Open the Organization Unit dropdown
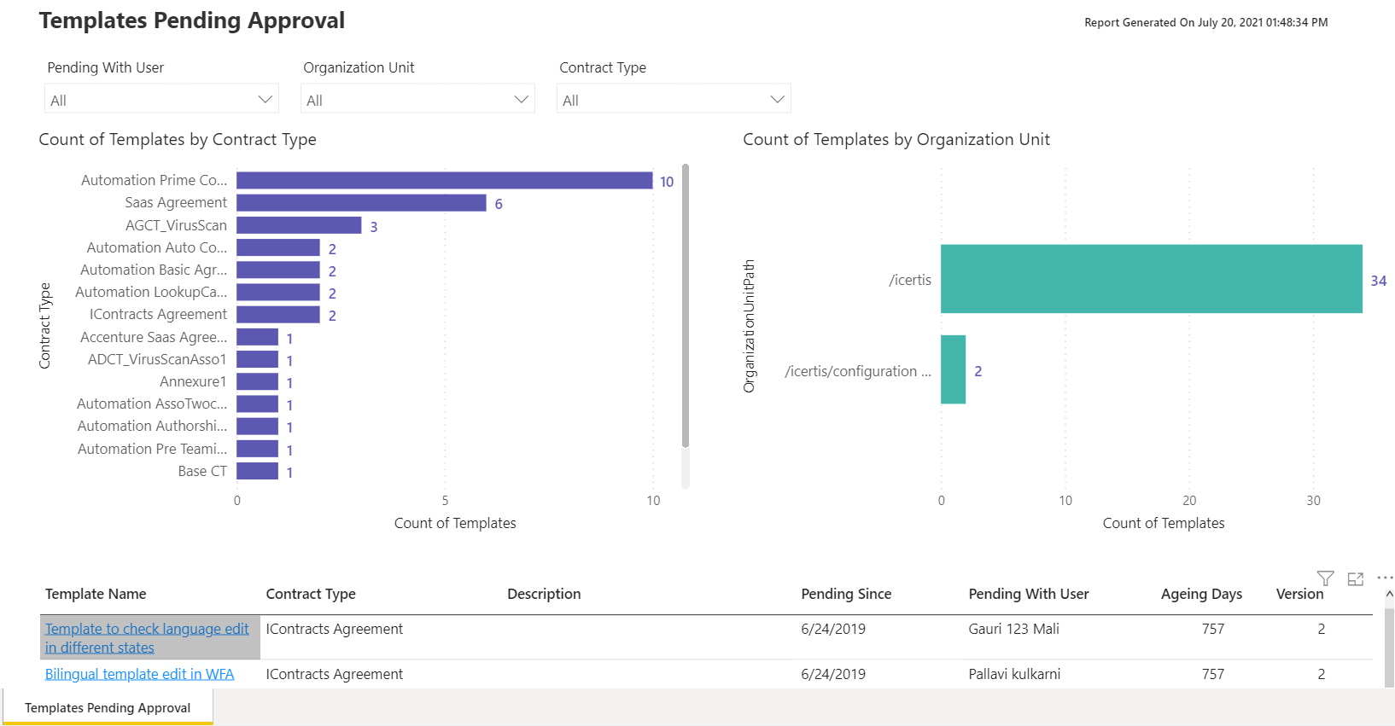The height and width of the screenshot is (726, 1395). (x=521, y=100)
